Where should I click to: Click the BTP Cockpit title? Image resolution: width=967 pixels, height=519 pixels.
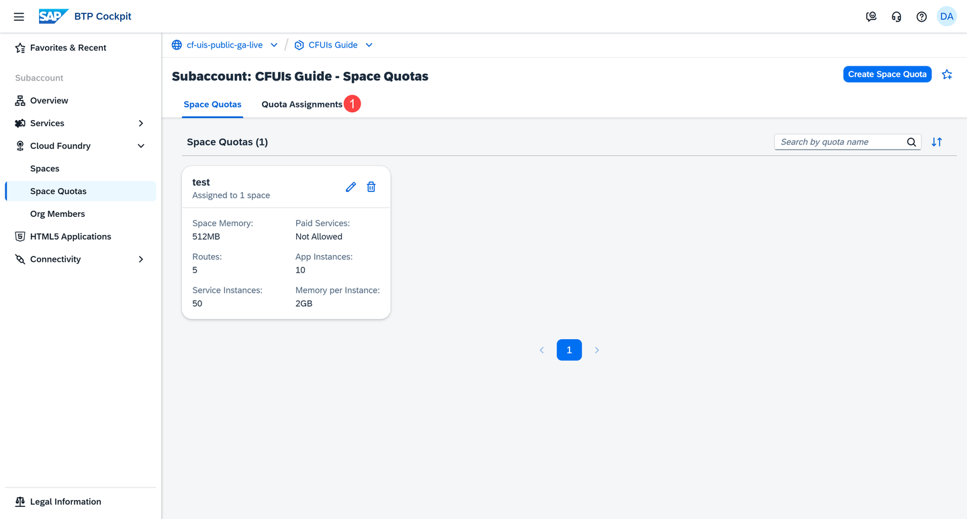[103, 17]
